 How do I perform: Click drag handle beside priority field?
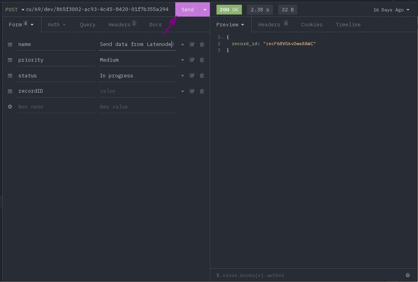tap(10, 60)
